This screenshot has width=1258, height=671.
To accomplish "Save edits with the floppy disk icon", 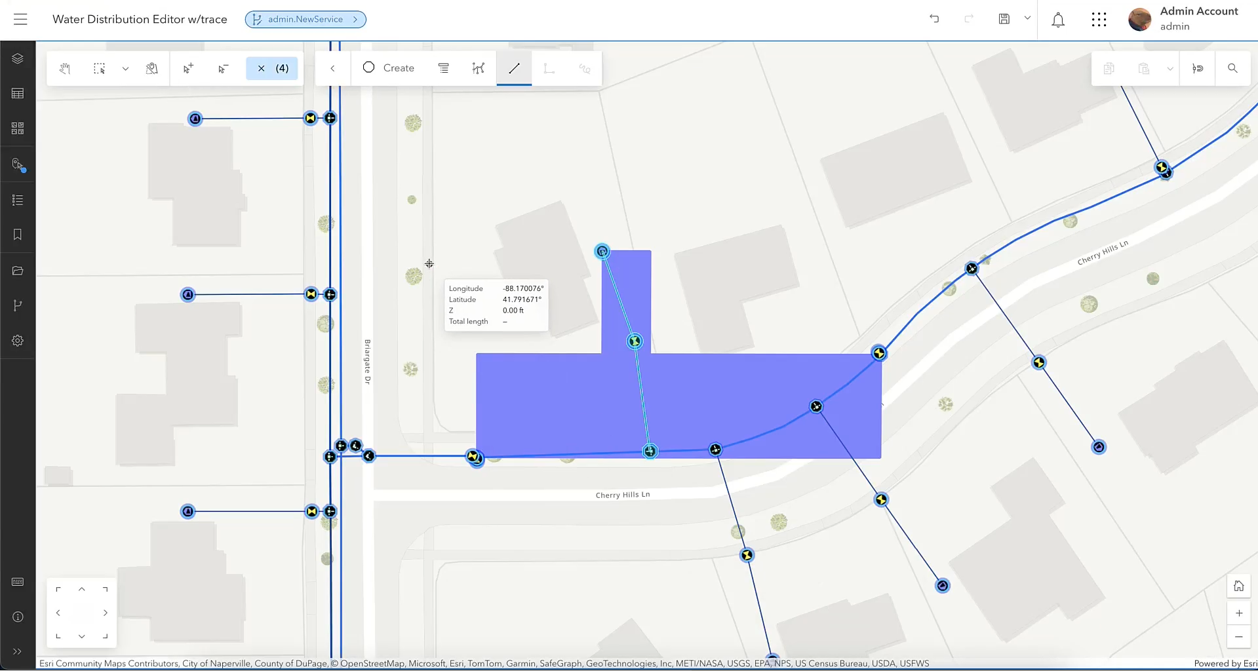I will [1004, 19].
